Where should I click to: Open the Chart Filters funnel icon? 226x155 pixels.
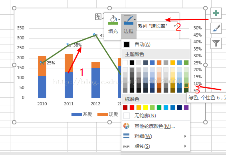click(x=216, y=43)
